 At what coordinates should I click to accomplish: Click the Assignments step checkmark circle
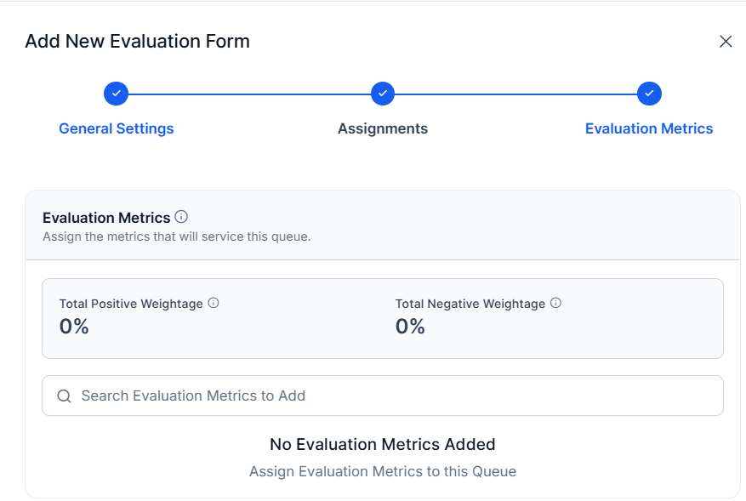(x=383, y=94)
